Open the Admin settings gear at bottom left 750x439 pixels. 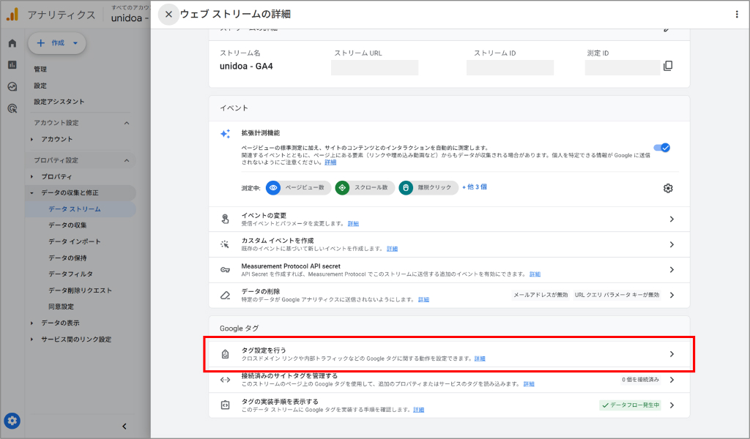coord(11,421)
